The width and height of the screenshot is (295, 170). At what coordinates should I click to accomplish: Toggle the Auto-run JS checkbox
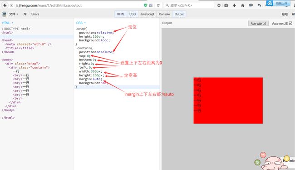click(x=290, y=23)
